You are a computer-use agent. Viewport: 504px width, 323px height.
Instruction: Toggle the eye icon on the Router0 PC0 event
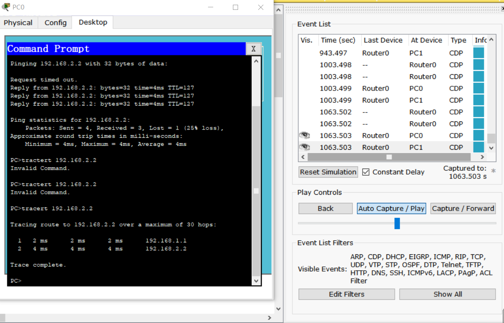pyautogui.click(x=304, y=135)
